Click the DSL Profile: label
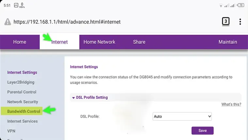 90,117
